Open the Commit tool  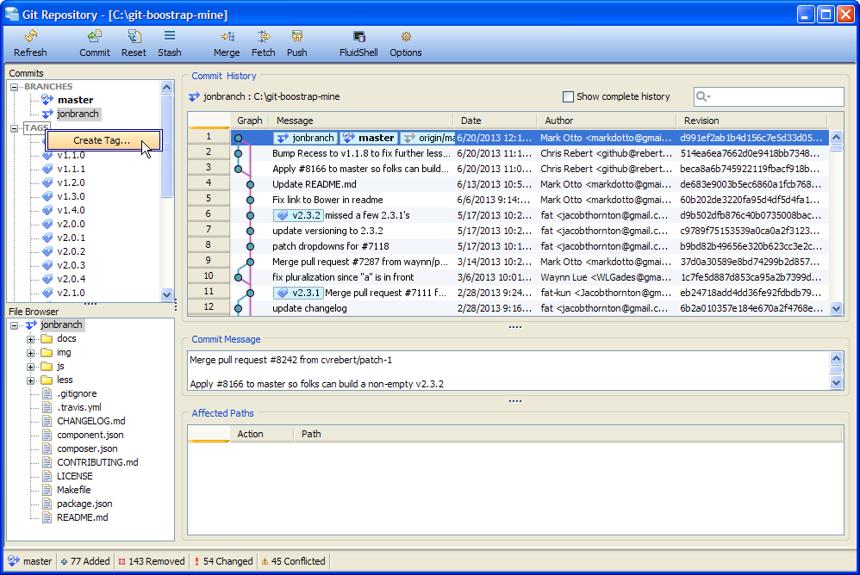(x=94, y=43)
